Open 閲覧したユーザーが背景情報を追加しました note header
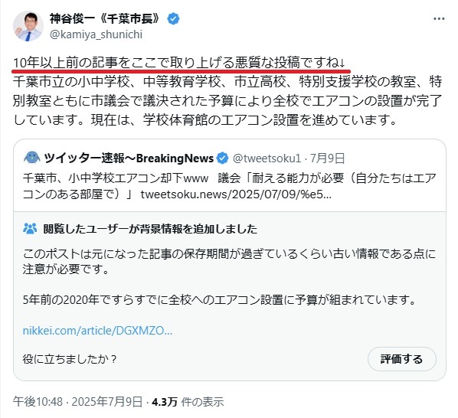Image resolution: width=458 pixels, height=418 pixels. 150,229
